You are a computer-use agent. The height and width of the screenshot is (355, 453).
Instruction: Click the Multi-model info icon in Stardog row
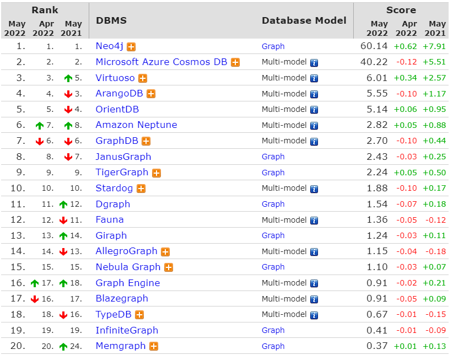pyautogui.click(x=314, y=189)
